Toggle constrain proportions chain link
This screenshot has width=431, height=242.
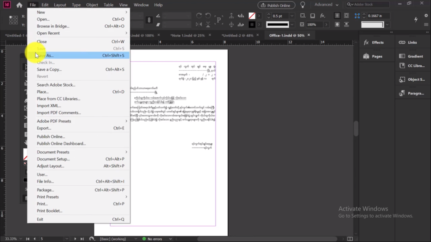pos(149,20)
